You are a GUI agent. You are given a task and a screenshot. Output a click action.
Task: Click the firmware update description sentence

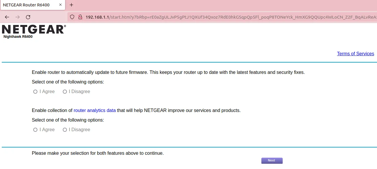[168, 72]
